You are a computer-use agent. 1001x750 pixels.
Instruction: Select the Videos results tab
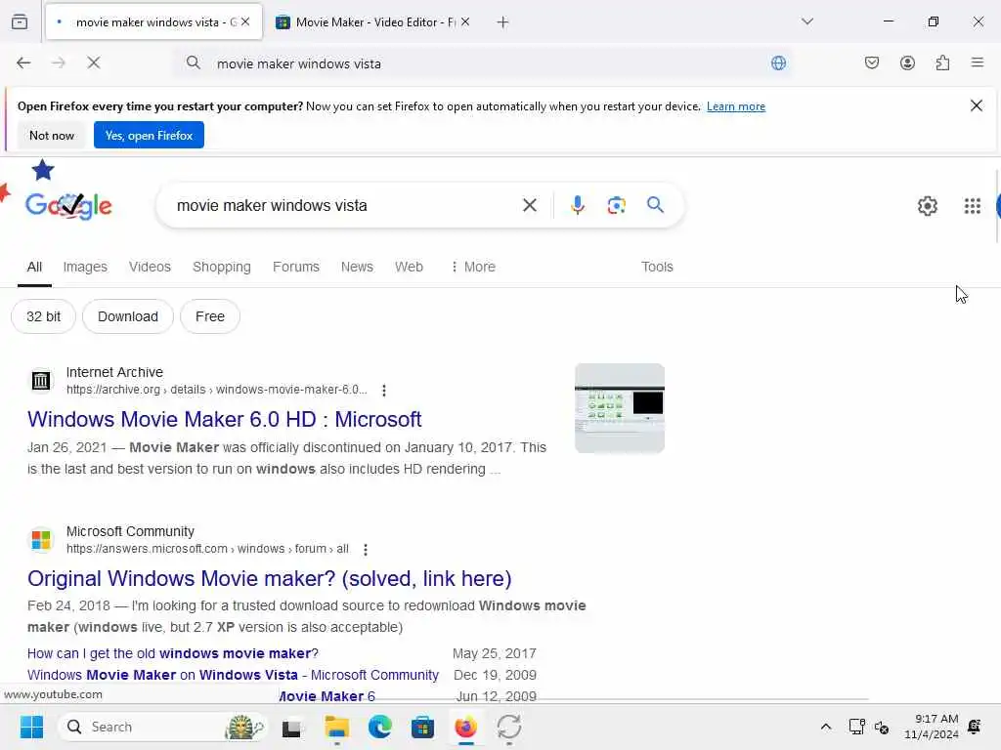tap(150, 267)
